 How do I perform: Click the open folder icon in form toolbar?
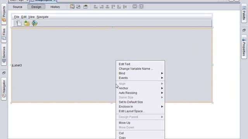click(x=27, y=23)
